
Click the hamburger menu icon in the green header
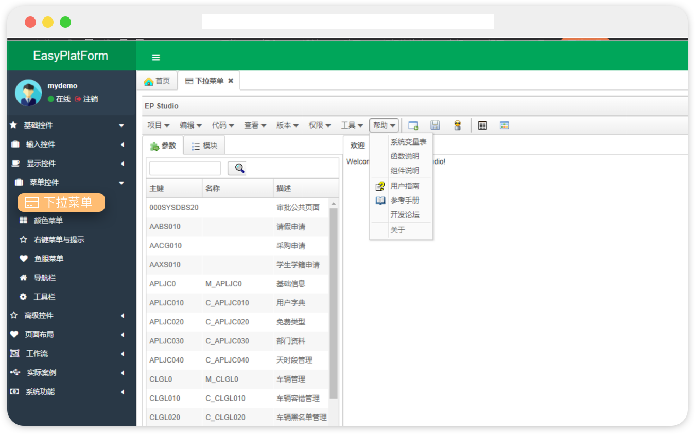click(x=156, y=57)
